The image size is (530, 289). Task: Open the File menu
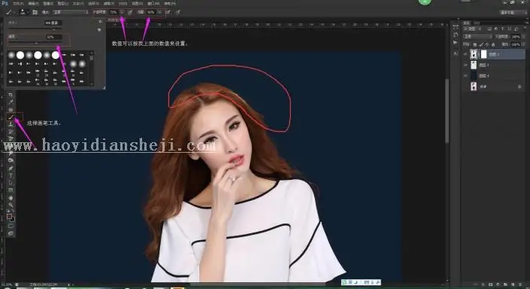(x=18, y=3)
